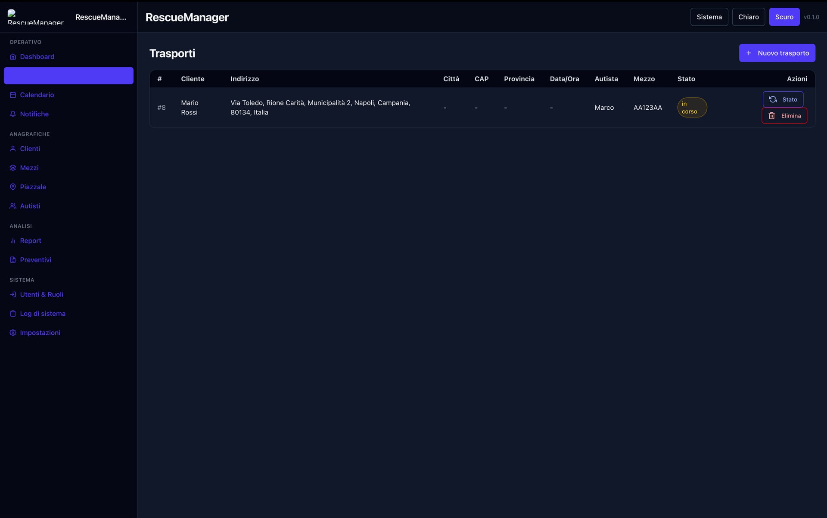This screenshot has height=518, width=827.
Task: Switch theme to Chiaro
Action: coord(748,17)
